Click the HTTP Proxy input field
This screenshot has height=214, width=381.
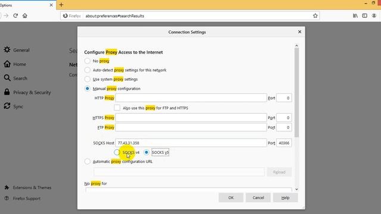191,98
